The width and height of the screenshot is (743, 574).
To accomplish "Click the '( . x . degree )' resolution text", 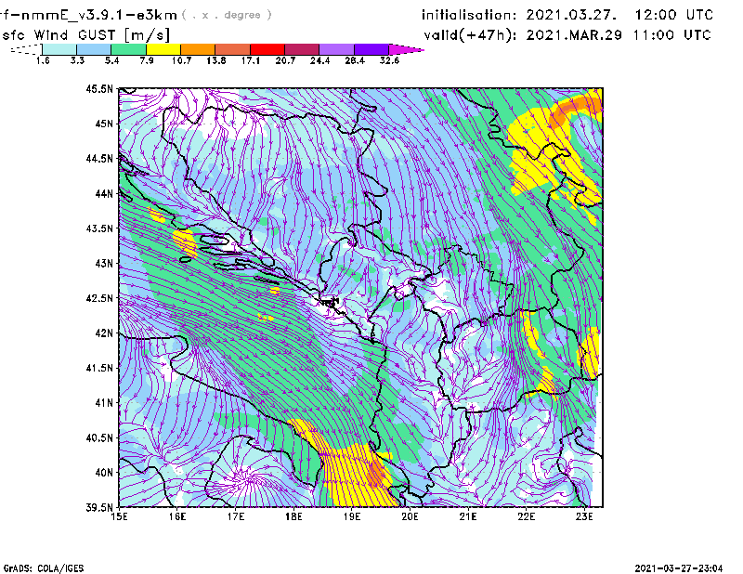I will tap(228, 15).
